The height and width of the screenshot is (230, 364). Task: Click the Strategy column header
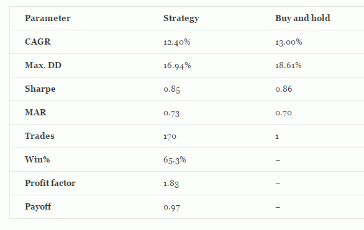point(181,19)
